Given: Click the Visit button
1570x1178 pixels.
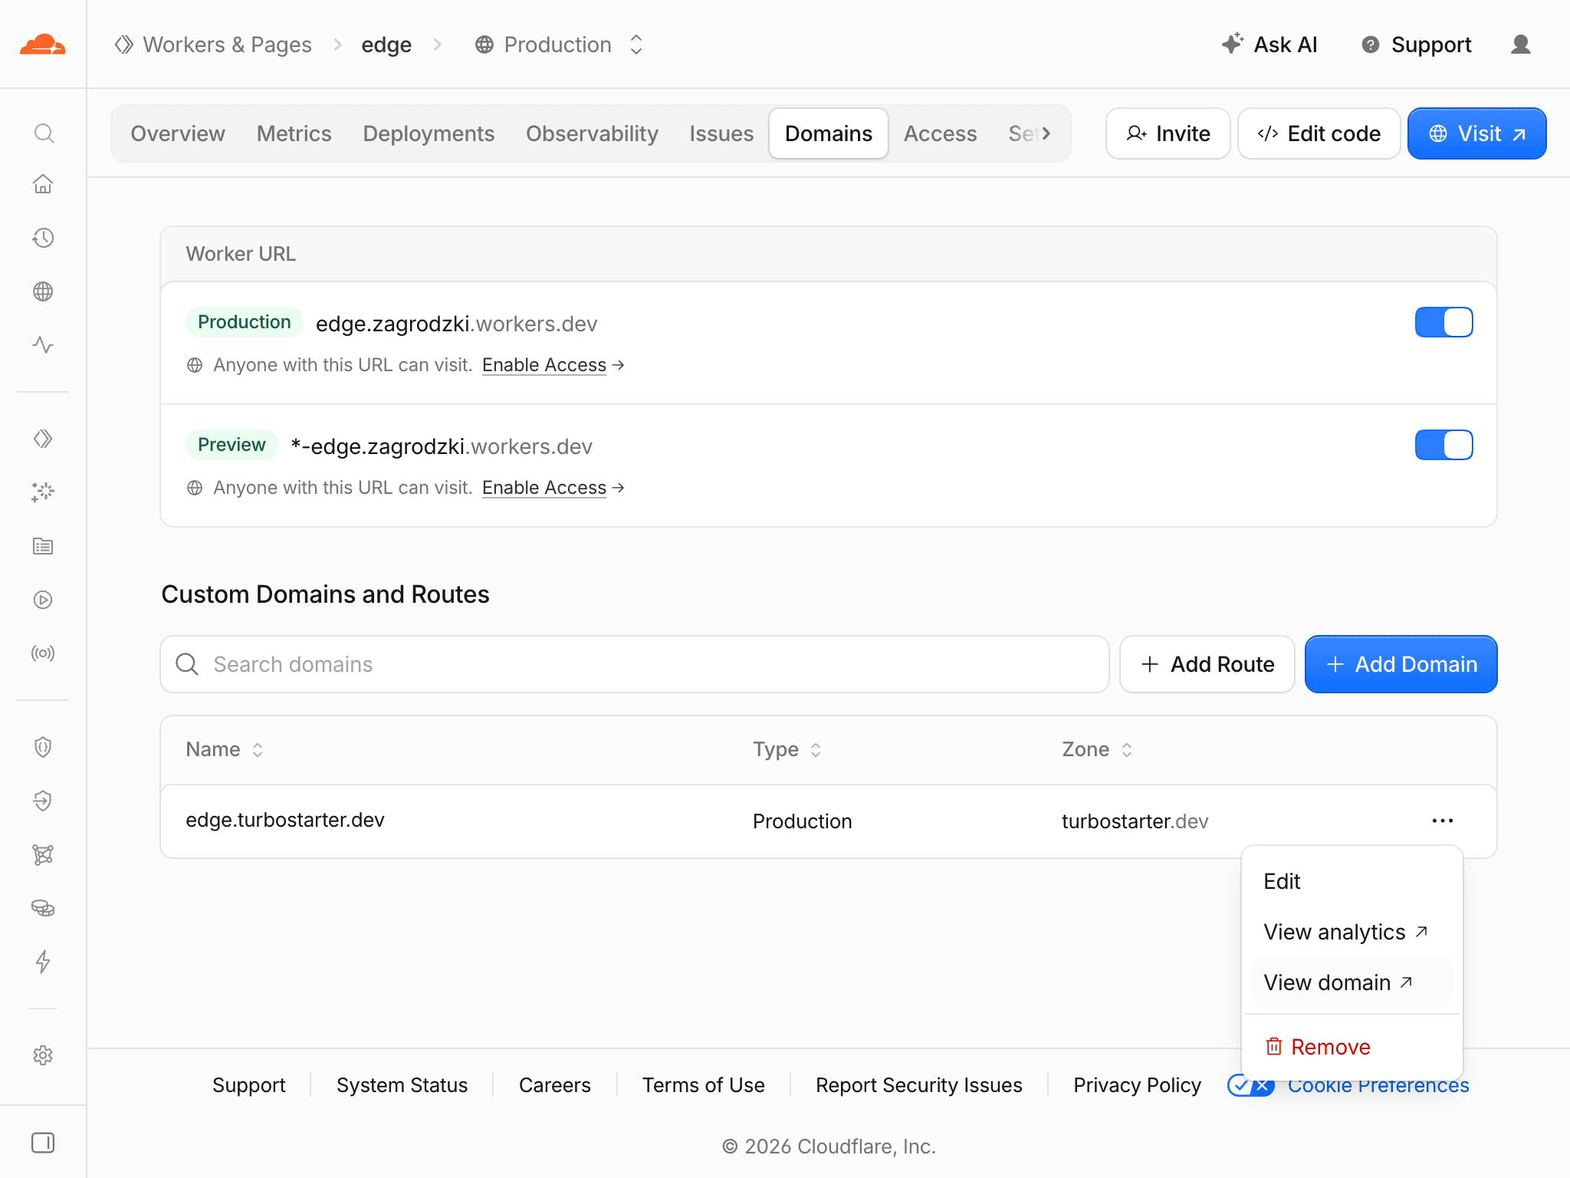Looking at the screenshot, I should pos(1477,133).
